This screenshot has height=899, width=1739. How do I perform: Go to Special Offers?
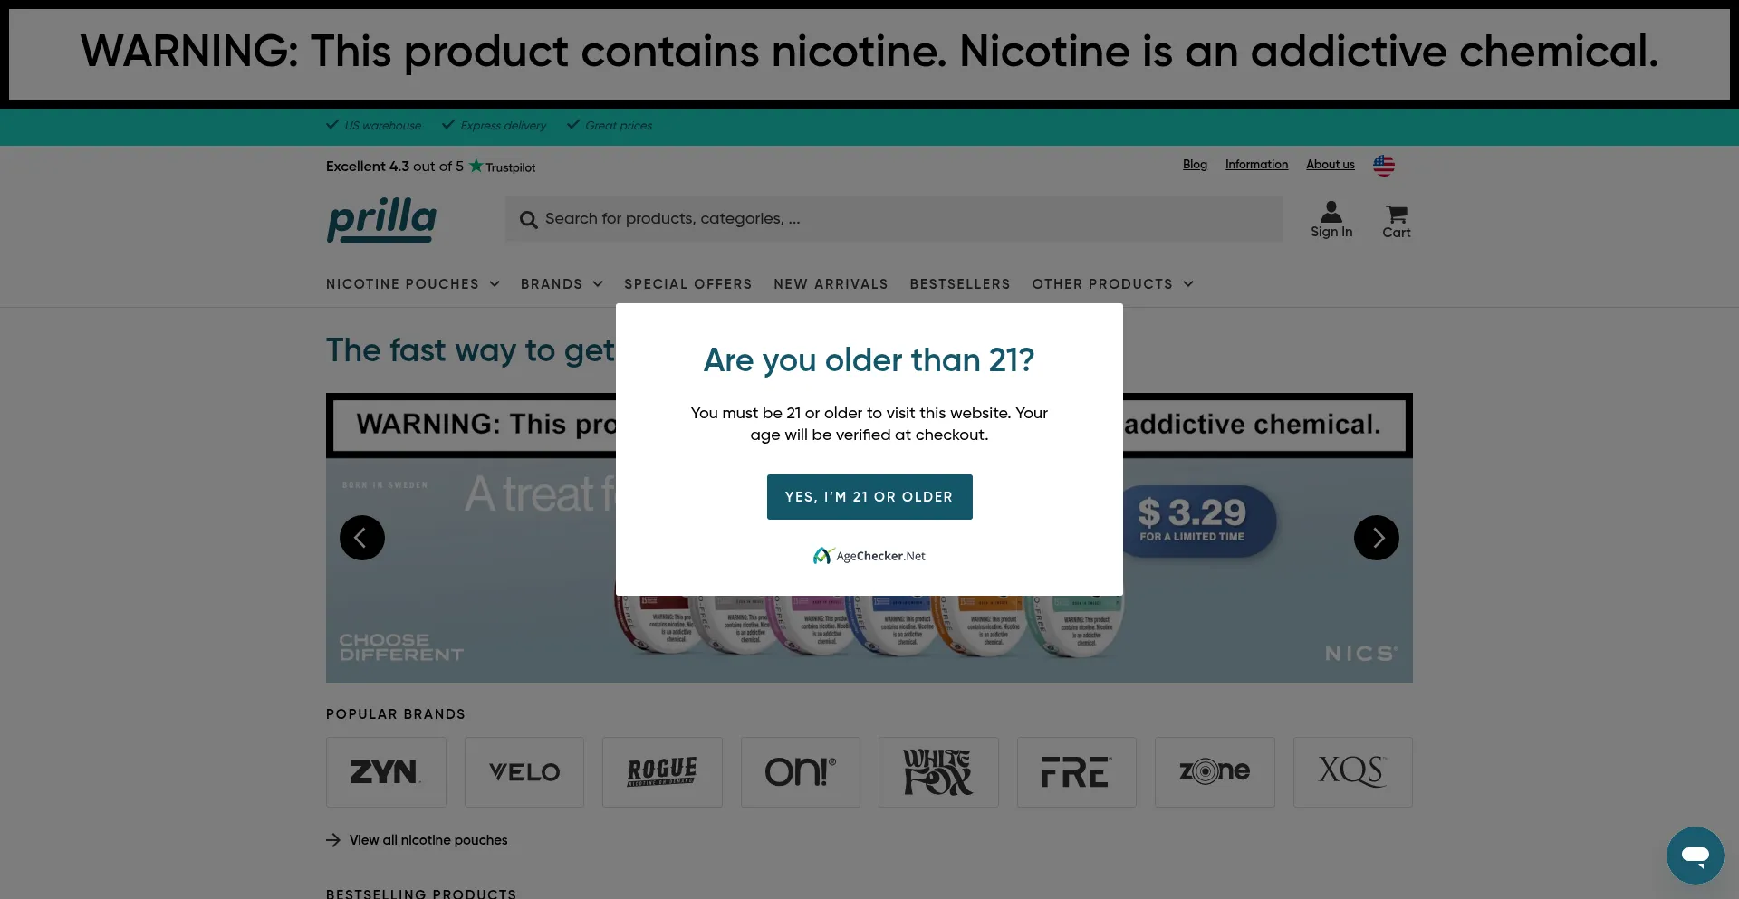point(687,284)
